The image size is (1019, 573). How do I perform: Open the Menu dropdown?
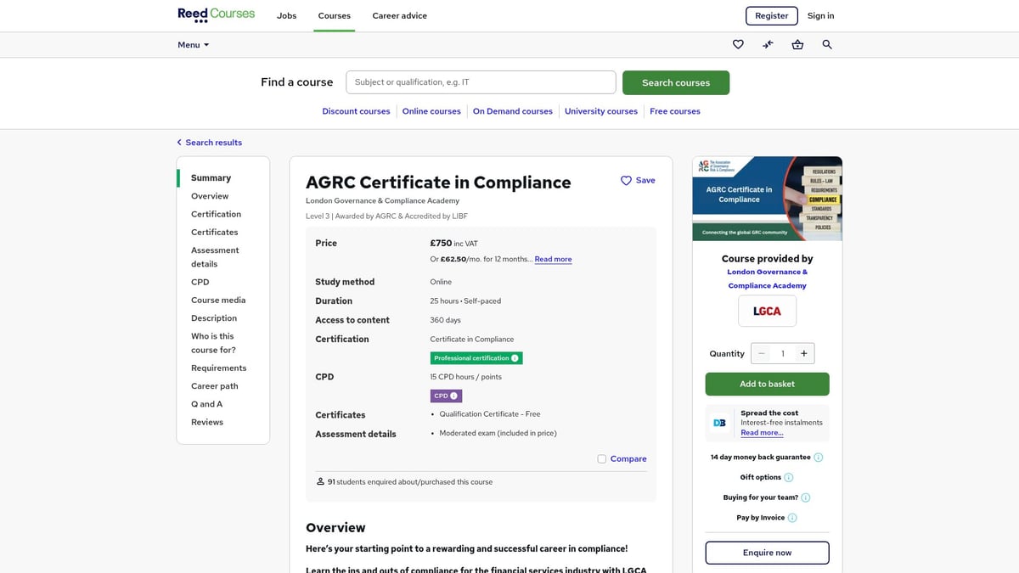click(x=193, y=44)
